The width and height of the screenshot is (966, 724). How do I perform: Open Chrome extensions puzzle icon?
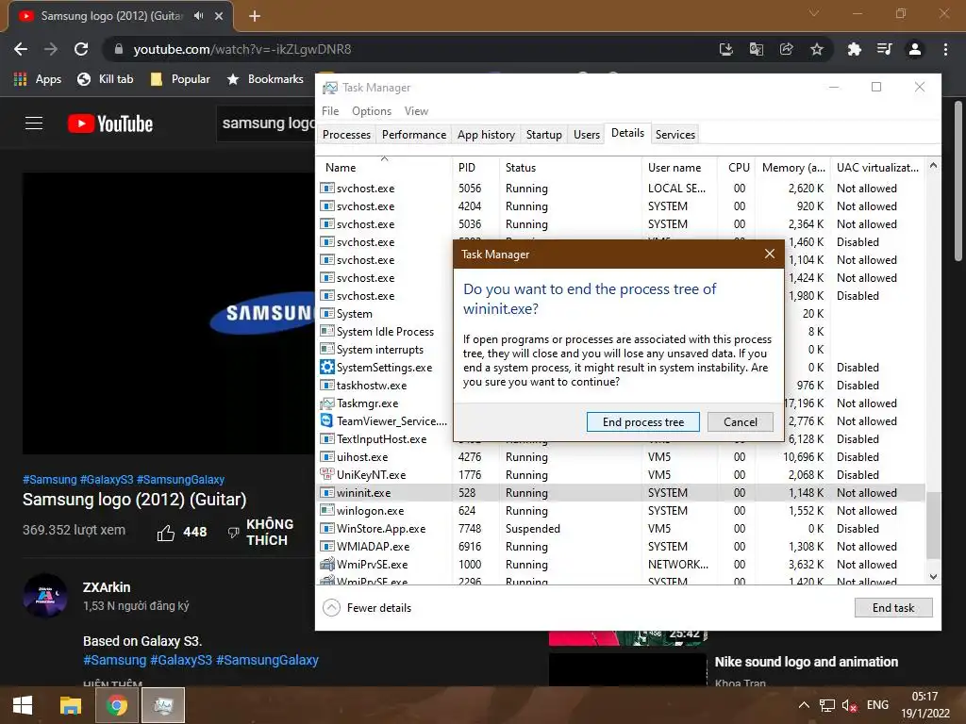point(854,49)
